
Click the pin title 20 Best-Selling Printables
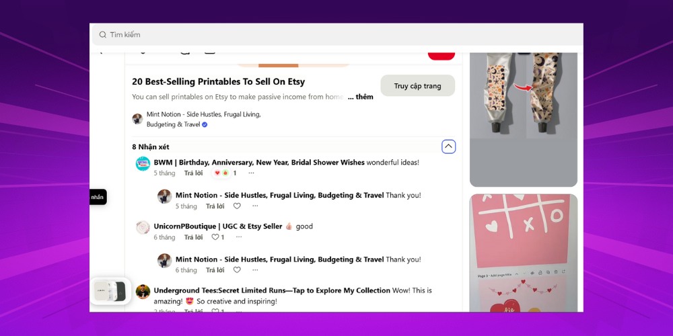click(x=219, y=81)
